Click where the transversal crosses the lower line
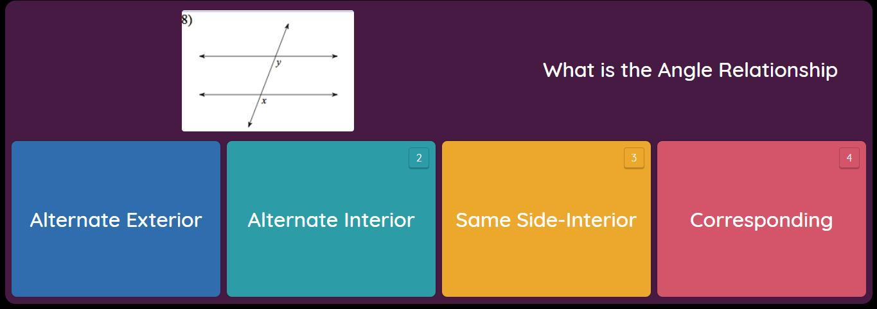The width and height of the screenshot is (877, 309). (x=260, y=95)
